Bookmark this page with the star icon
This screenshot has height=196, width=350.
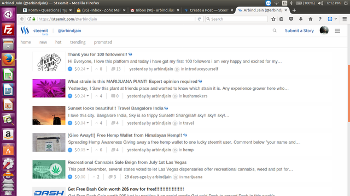click(x=273, y=19)
